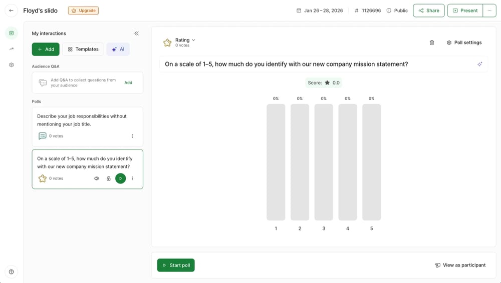501x283 pixels.
Task: Click the help question mark icon
Action: click(x=12, y=272)
